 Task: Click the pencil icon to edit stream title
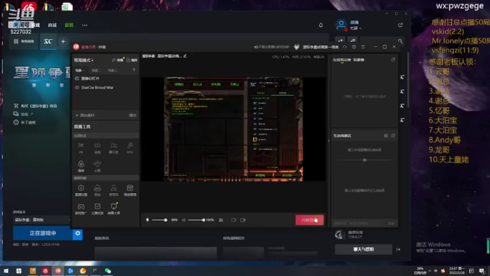click(185, 56)
